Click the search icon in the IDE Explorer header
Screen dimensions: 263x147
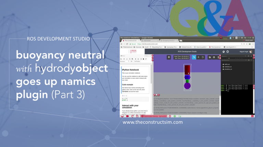246,56
